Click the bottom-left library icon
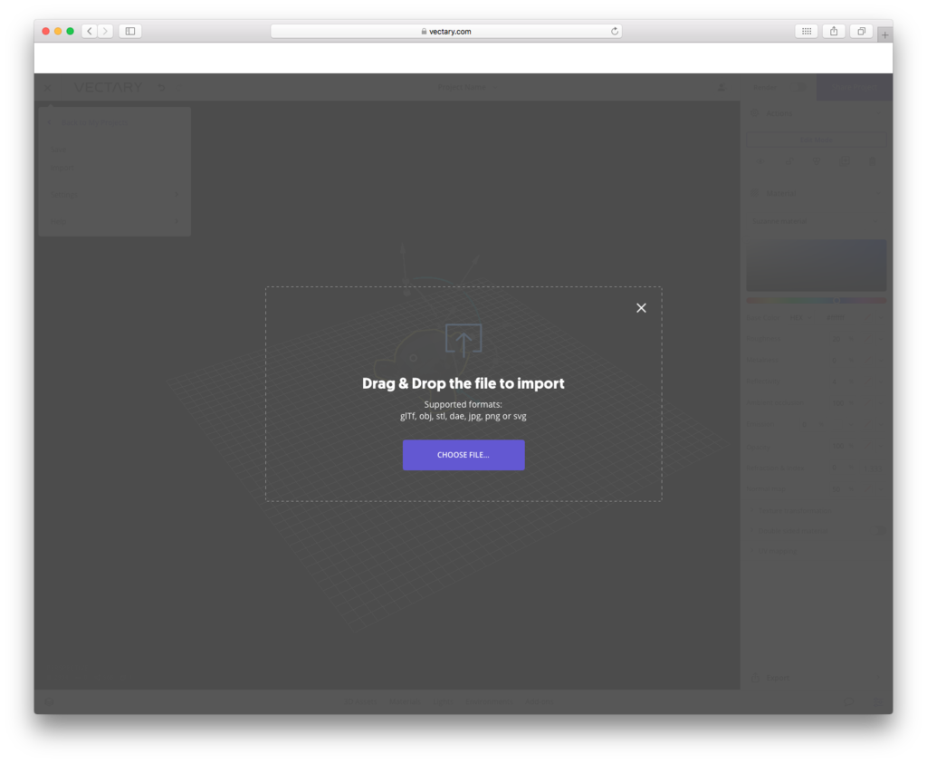The image size is (927, 763). point(49,701)
